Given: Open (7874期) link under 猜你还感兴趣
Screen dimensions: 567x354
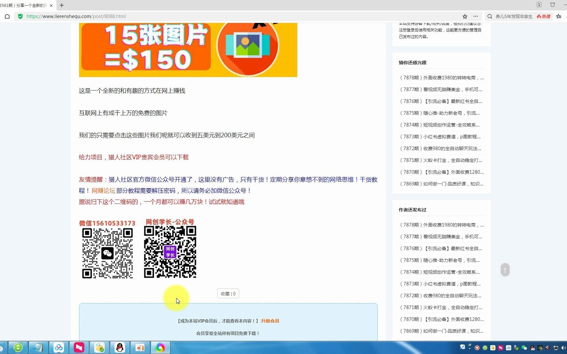Looking at the screenshot, I should pyautogui.click(x=439, y=125).
